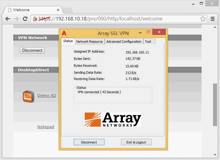The image size is (220, 160).
Task: Click the page scrollbar down arrow
Action: 215,155
